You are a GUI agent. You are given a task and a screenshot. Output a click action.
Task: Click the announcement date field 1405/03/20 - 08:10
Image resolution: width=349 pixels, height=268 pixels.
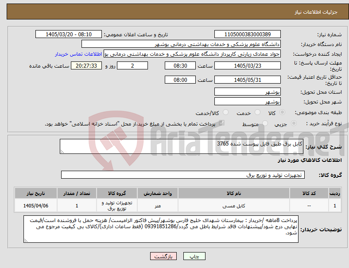69,34
